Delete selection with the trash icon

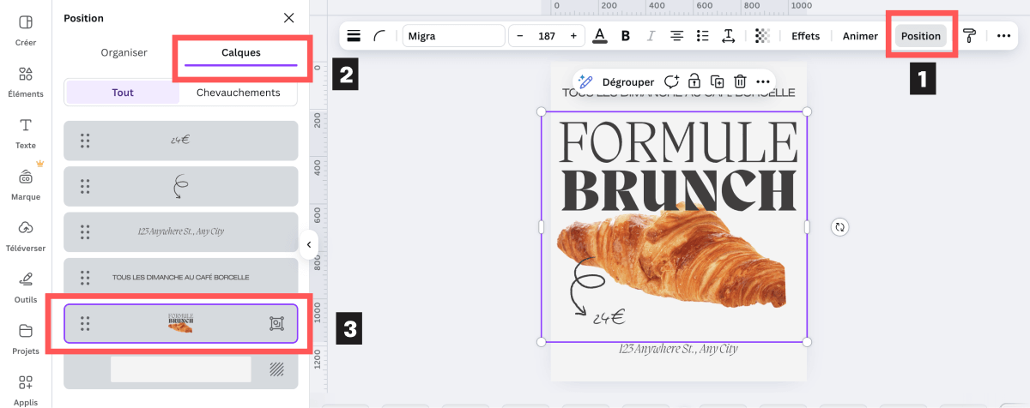(x=739, y=81)
